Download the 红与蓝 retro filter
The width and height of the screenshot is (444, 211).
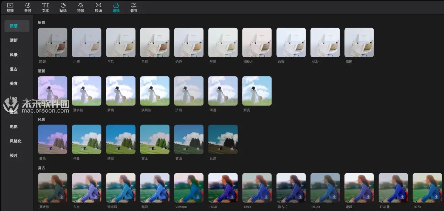[x=402, y=197]
